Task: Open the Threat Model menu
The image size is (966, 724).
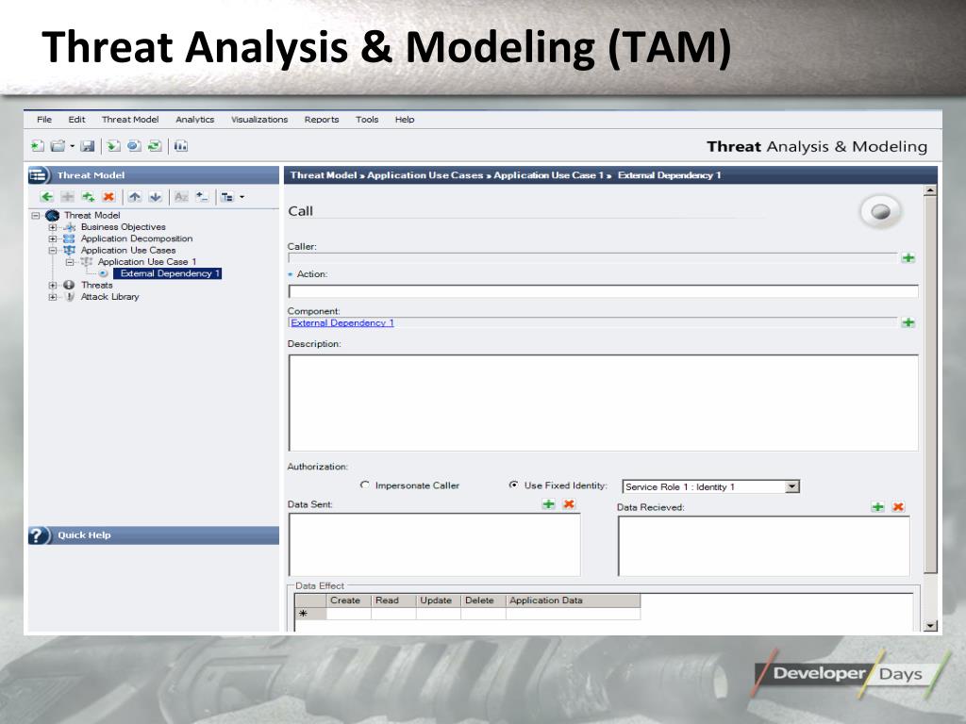Action: 130,120
